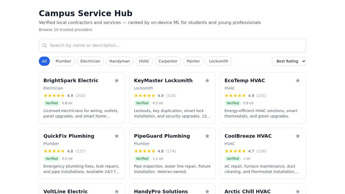Favorite KeyMaster Locksmith with its star icon
345x194 pixels.
(x=207, y=81)
